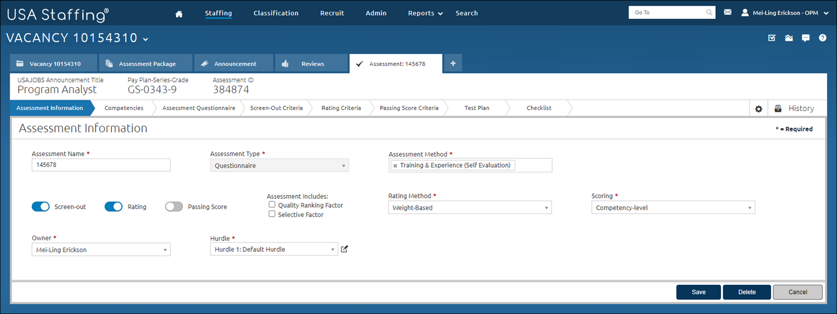Enable the Passing Score switch
The image size is (837, 314).
(x=174, y=207)
